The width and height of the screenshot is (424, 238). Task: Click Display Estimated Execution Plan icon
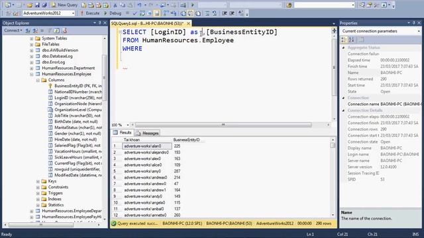pyautogui.click(x=142, y=13)
